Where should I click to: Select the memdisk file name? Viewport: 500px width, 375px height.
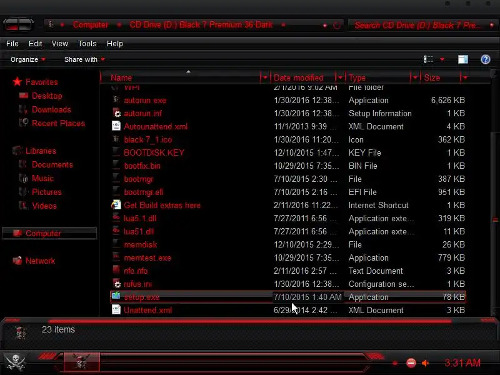140,244
